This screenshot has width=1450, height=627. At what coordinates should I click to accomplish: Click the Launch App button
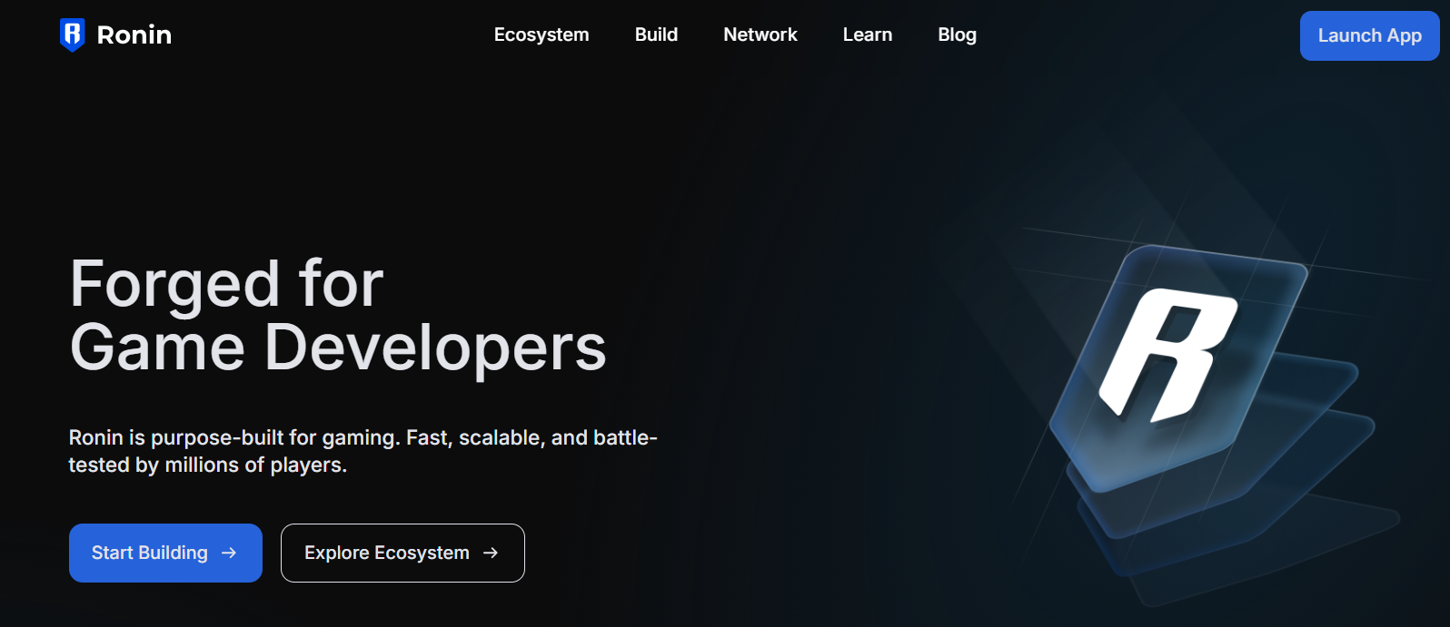click(x=1369, y=35)
